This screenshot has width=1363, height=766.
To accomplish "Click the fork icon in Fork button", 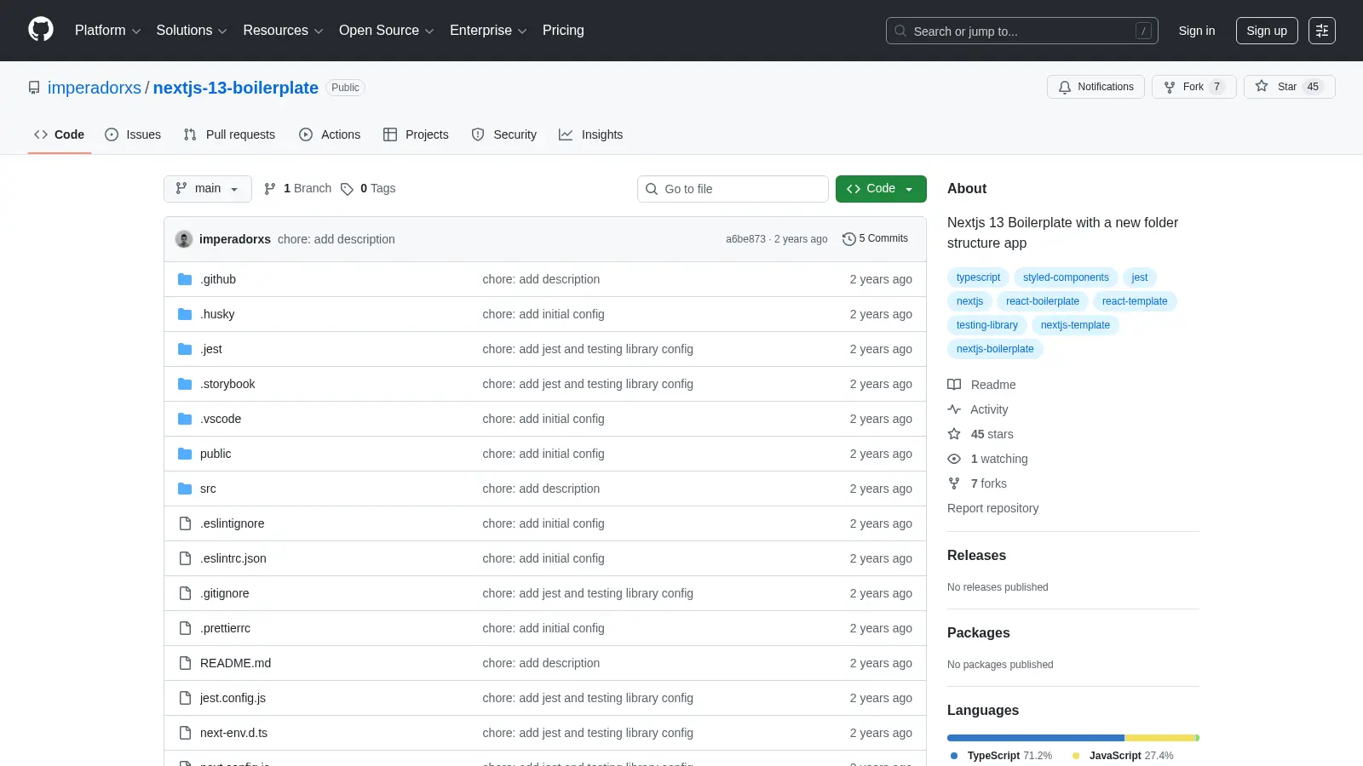I will (1170, 87).
